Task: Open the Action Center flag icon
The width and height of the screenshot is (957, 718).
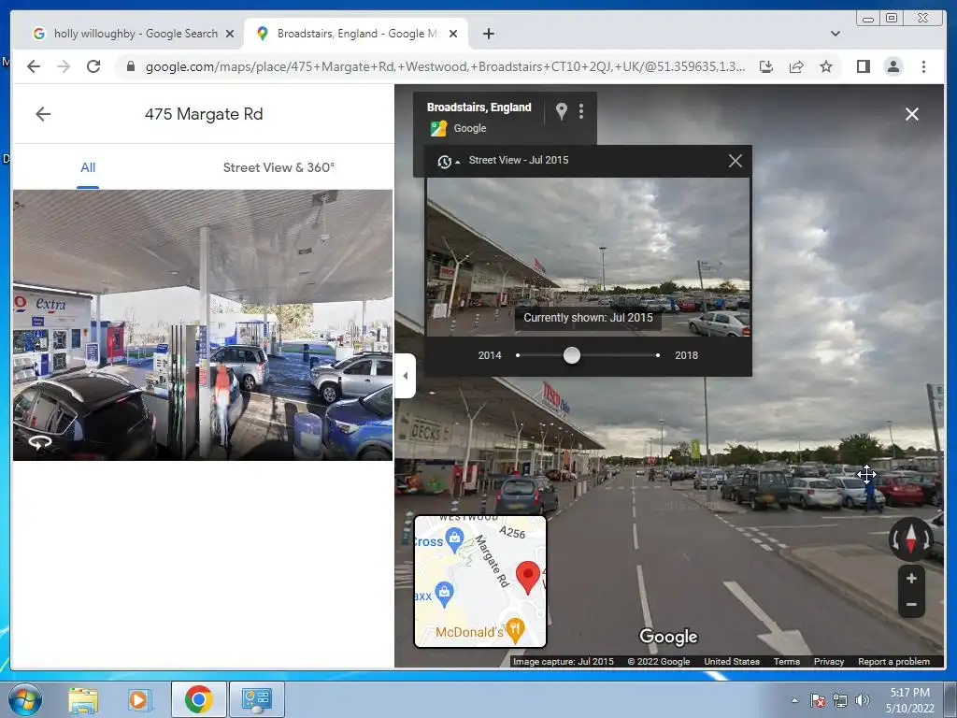Action: pyautogui.click(x=817, y=700)
